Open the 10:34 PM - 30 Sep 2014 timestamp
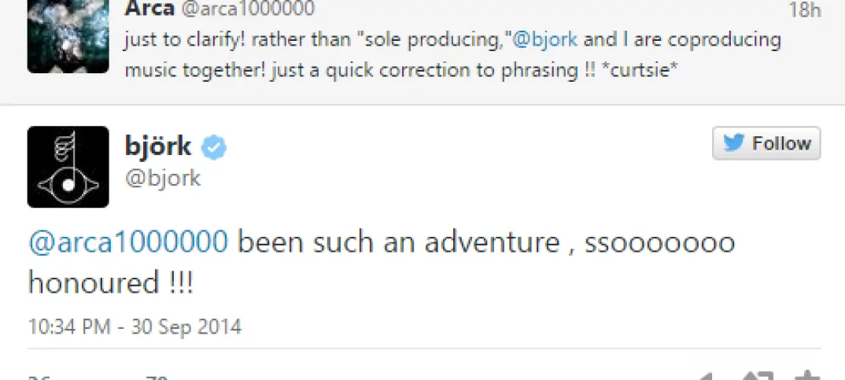This screenshot has width=845, height=380. (x=135, y=326)
